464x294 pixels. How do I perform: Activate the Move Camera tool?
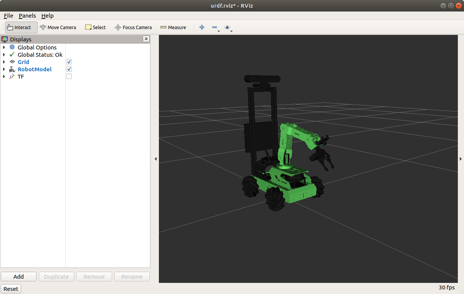[x=58, y=27]
